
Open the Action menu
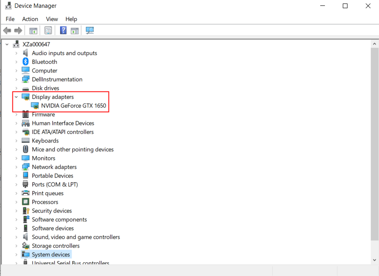point(30,19)
